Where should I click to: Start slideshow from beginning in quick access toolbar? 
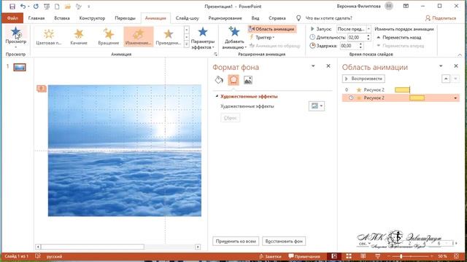click(47, 7)
